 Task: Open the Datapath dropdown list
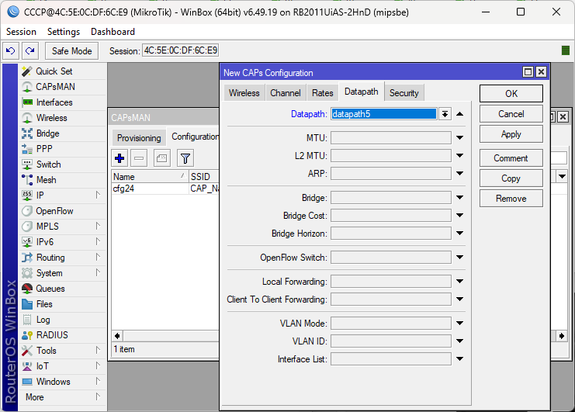pyautogui.click(x=445, y=114)
